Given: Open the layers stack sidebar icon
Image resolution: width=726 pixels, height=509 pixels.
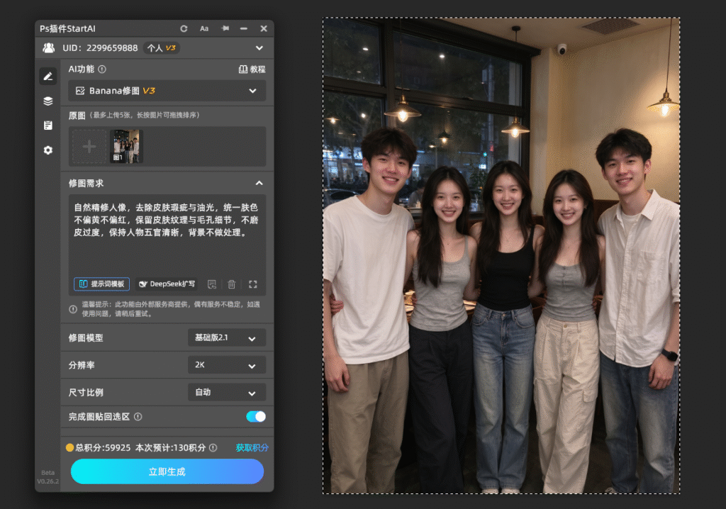Looking at the screenshot, I should (x=48, y=101).
